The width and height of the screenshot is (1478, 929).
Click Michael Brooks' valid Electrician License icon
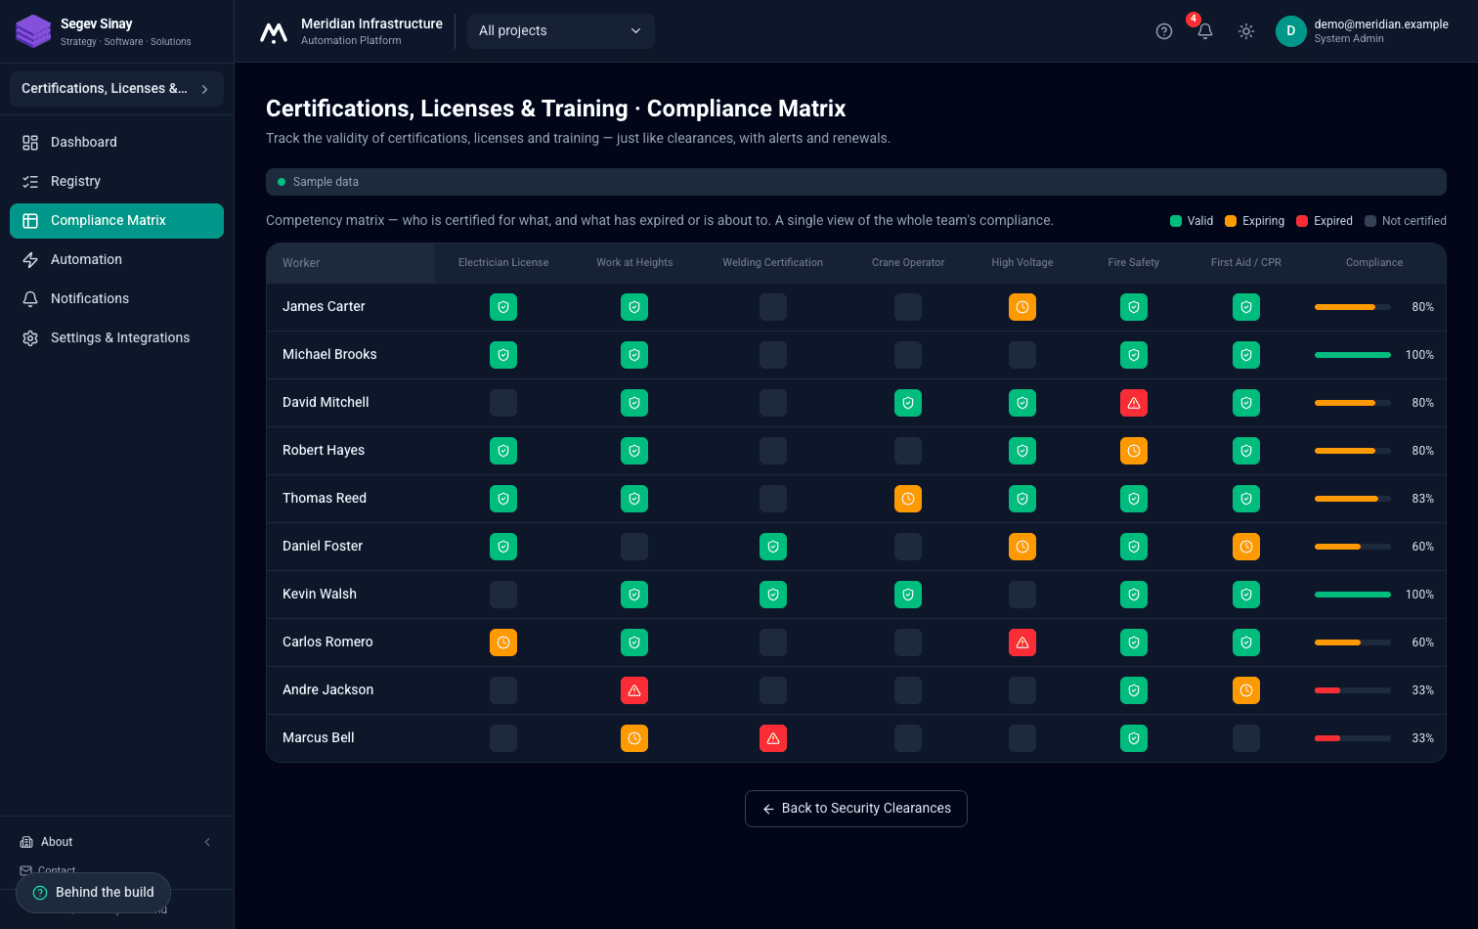click(x=503, y=355)
